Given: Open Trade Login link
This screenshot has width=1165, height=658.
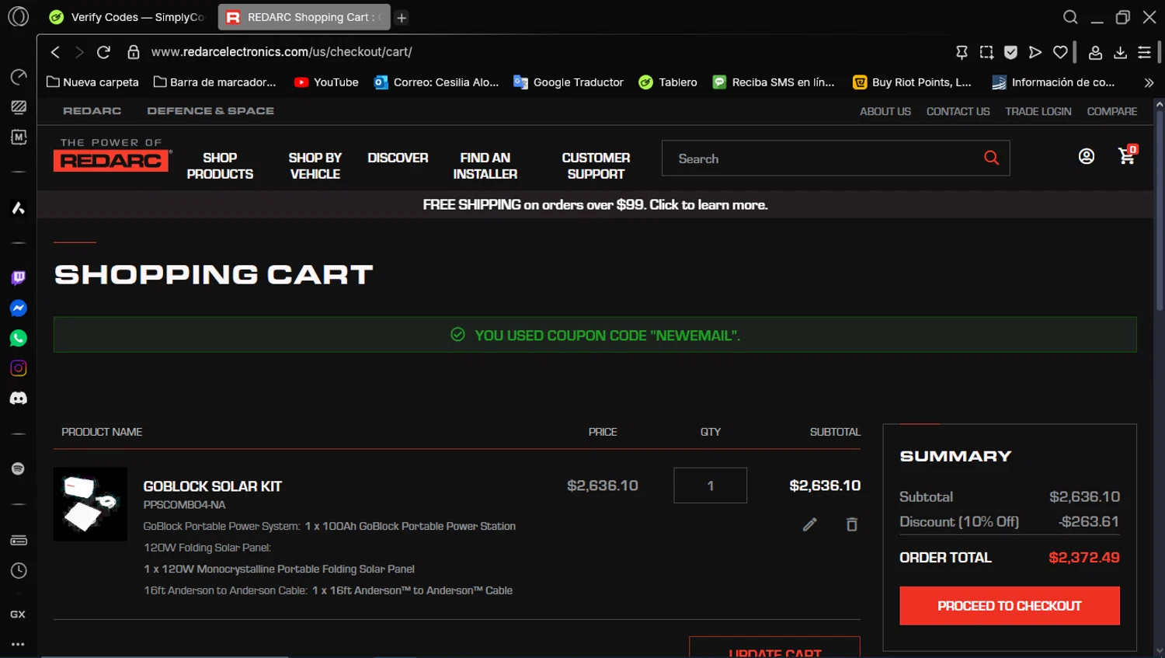Looking at the screenshot, I should click(1038, 111).
